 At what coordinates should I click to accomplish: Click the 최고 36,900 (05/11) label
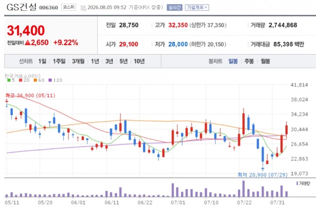pyautogui.click(x=30, y=96)
